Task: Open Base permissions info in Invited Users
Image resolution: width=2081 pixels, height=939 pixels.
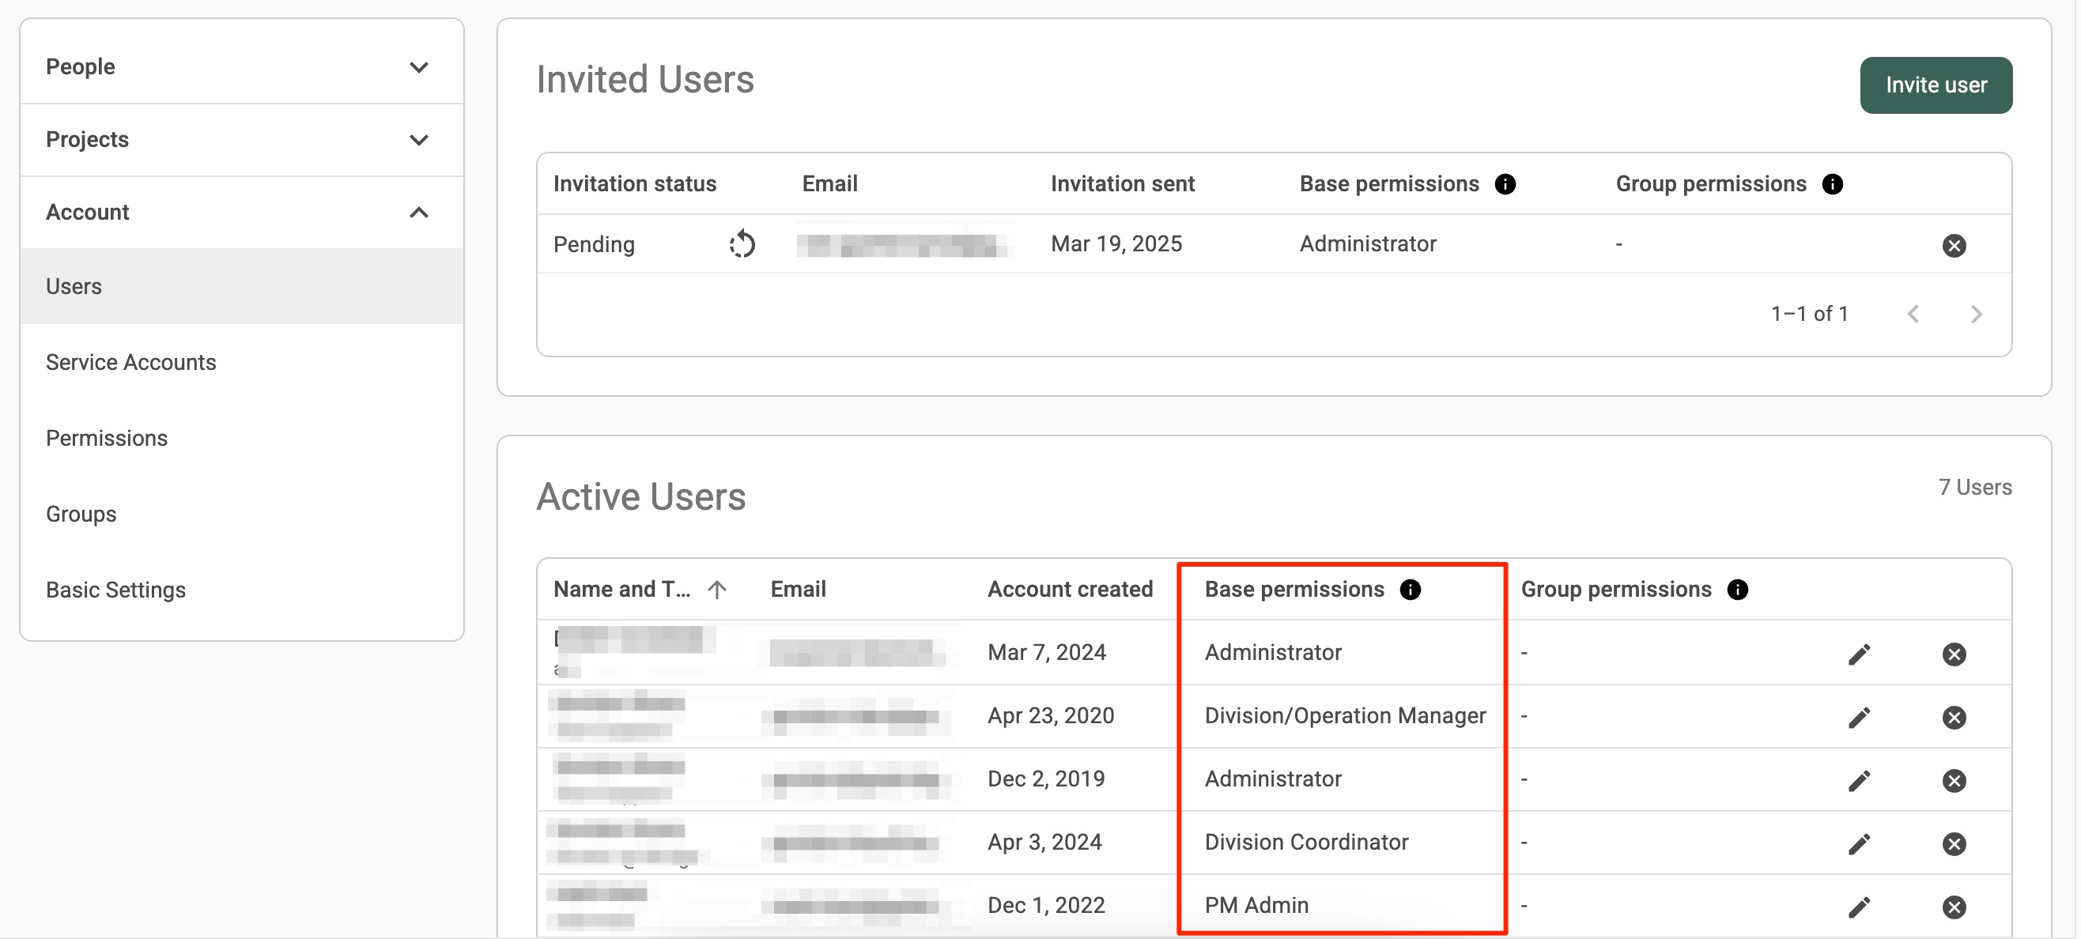Action: [x=1504, y=184]
